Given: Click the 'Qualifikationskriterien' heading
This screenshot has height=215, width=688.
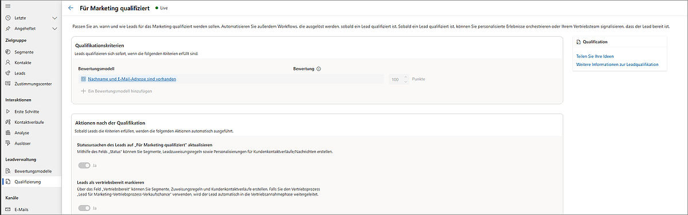Looking at the screenshot, I should [100, 45].
